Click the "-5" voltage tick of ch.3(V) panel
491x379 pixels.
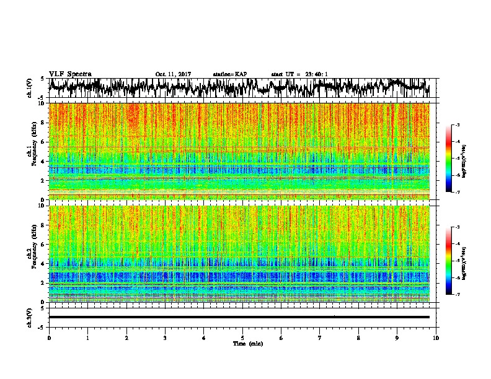click(x=42, y=328)
